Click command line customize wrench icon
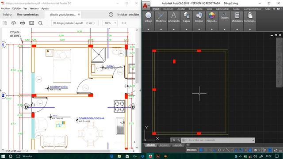 tap(179, 140)
